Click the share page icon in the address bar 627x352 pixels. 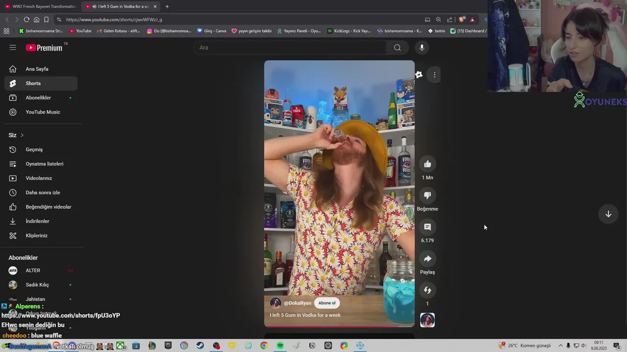[x=450, y=20]
